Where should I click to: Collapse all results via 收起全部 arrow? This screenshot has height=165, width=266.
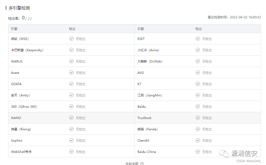[x=142, y=163]
